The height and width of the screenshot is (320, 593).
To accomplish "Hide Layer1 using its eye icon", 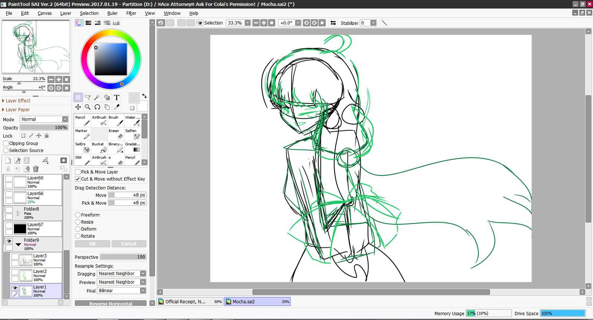I will coord(15,288).
